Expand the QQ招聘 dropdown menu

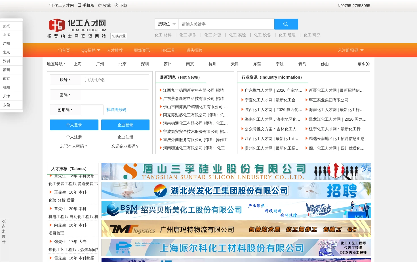[91, 50]
